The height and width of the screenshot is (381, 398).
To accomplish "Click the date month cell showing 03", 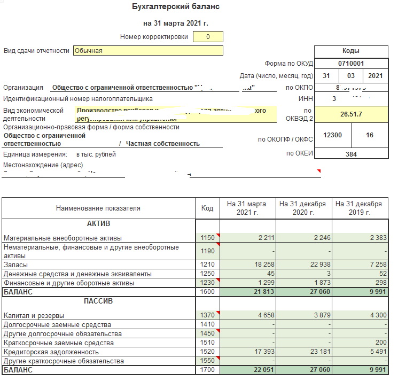I will point(351,75).
